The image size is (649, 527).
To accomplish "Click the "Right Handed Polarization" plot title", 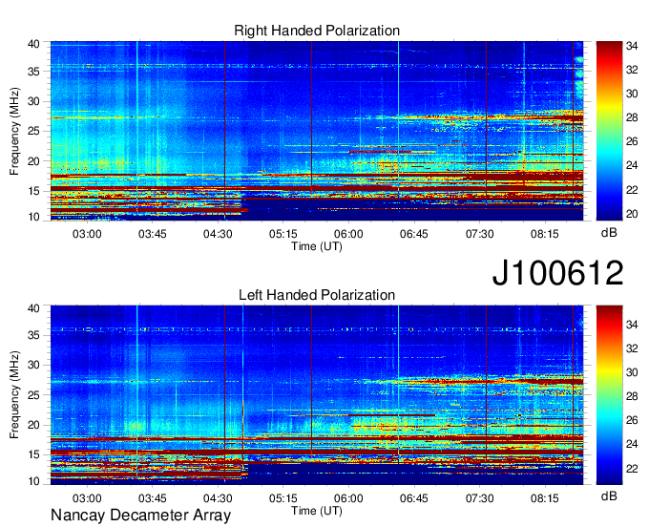I will pyautogui.click(x=317, y=31).
